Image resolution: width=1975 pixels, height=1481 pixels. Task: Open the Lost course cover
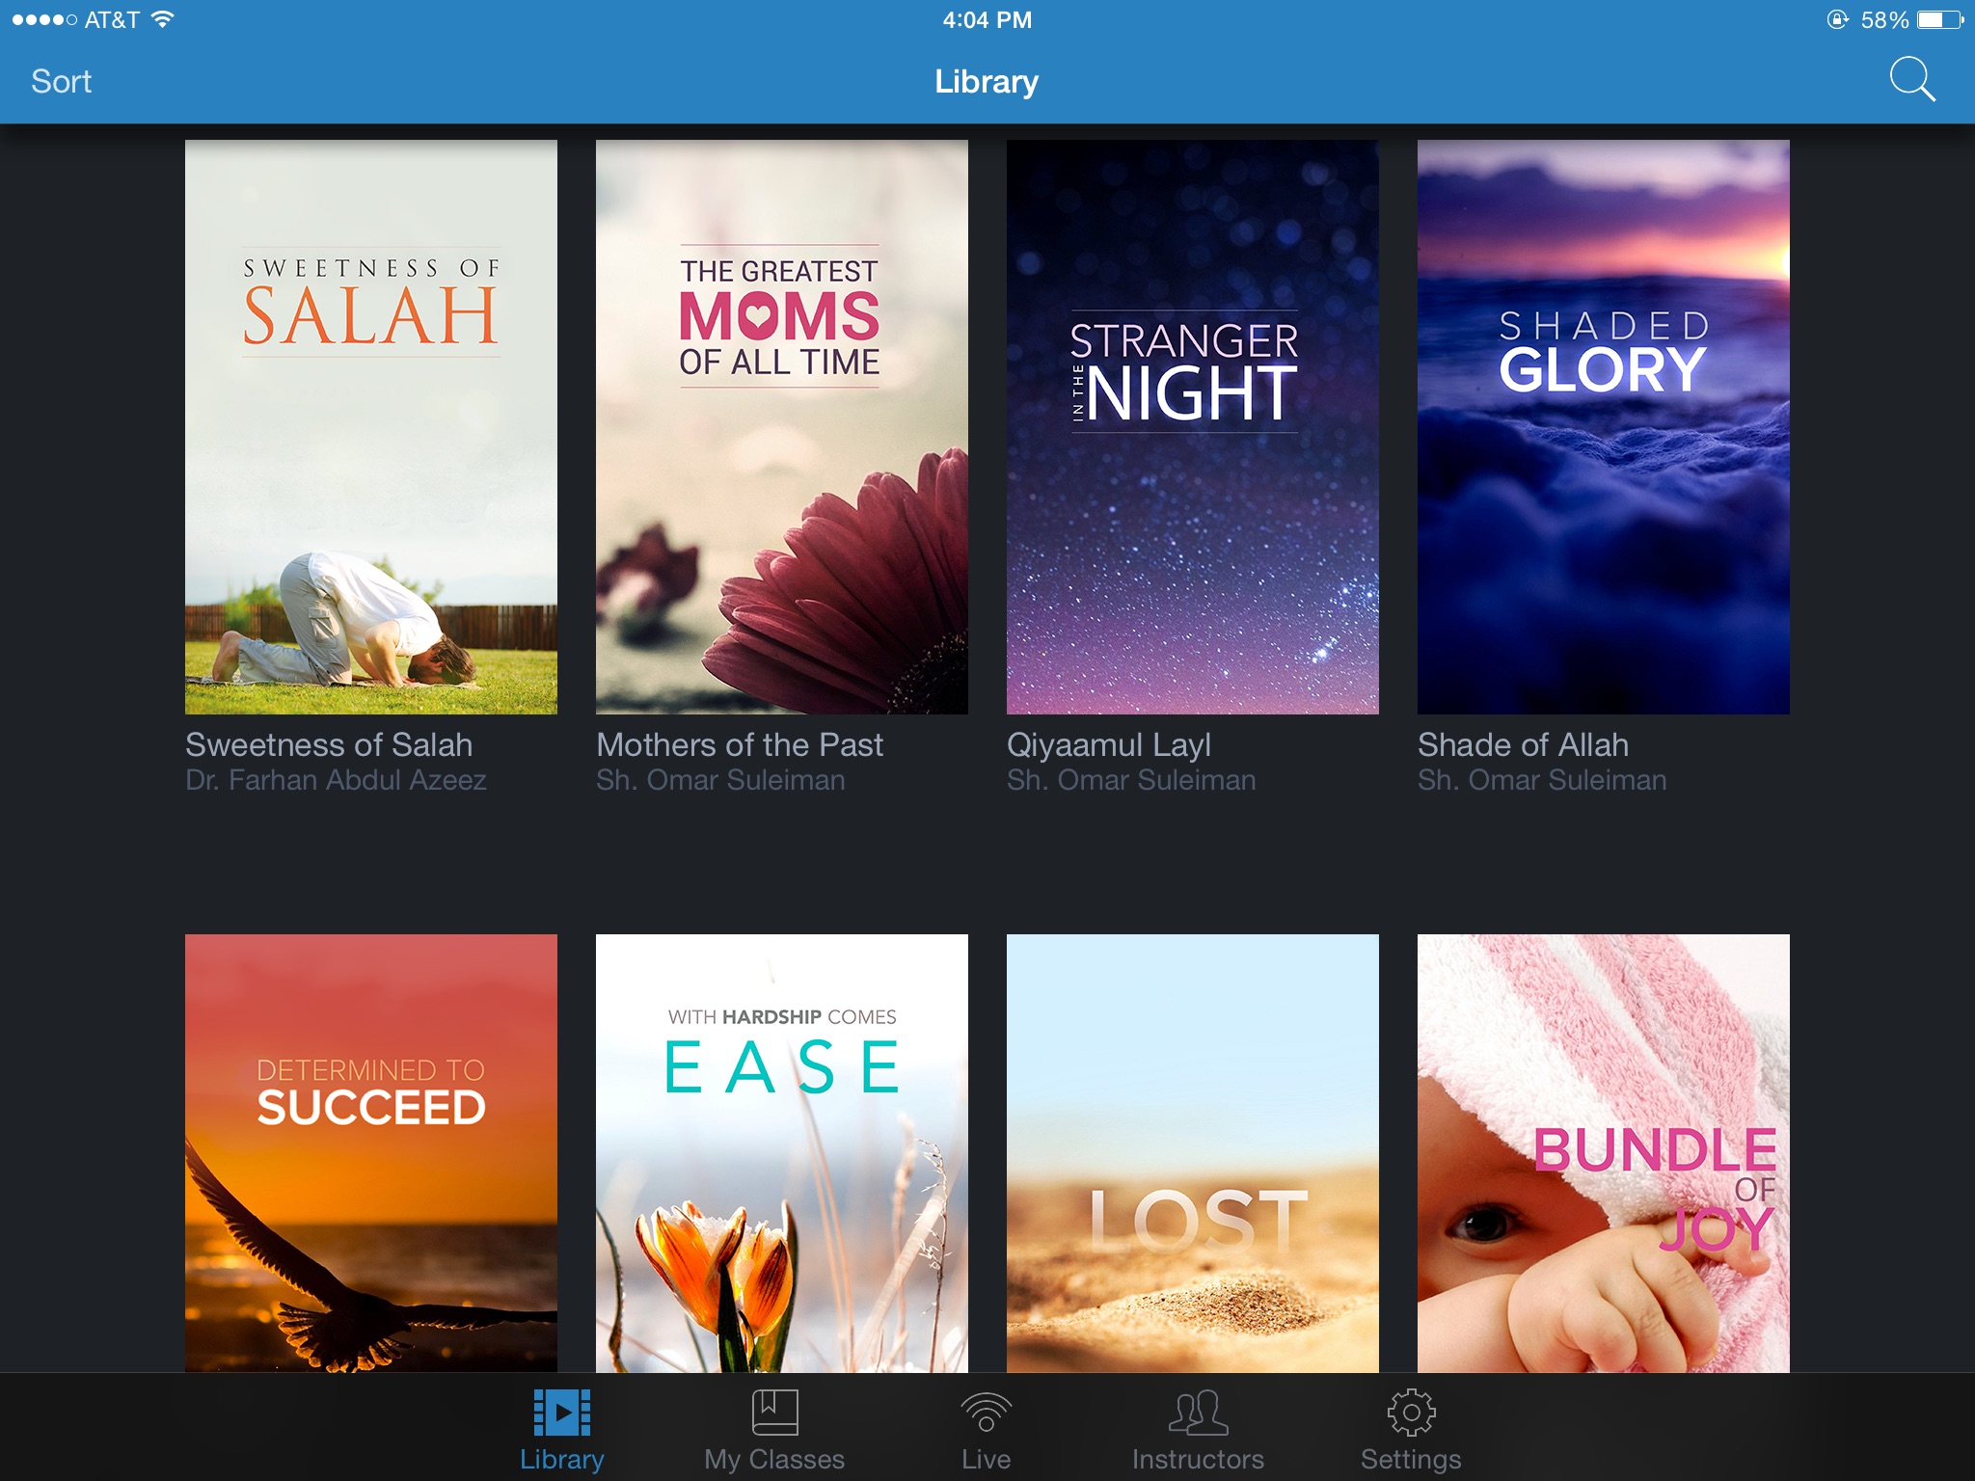pyautogui.click(x=1192, y=1152)
